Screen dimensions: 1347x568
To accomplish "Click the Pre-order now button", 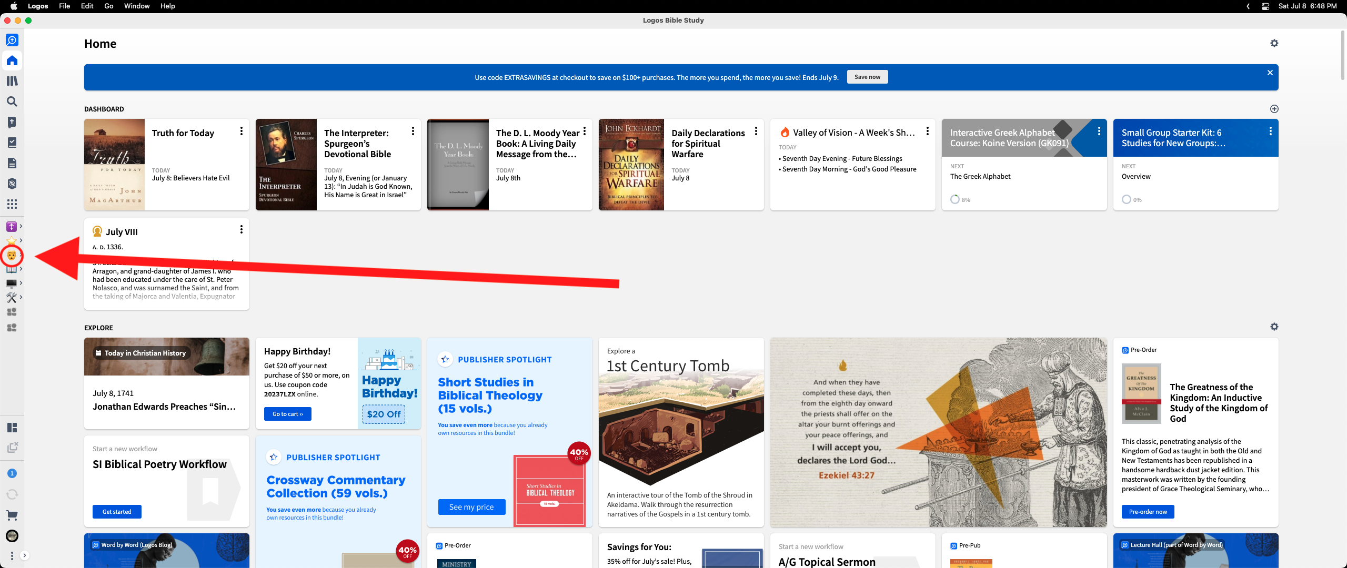I will [x=1148, y=512].
